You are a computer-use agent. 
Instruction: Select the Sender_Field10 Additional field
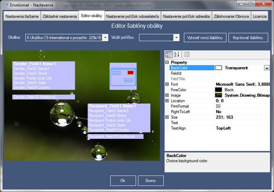pos(44,97)
